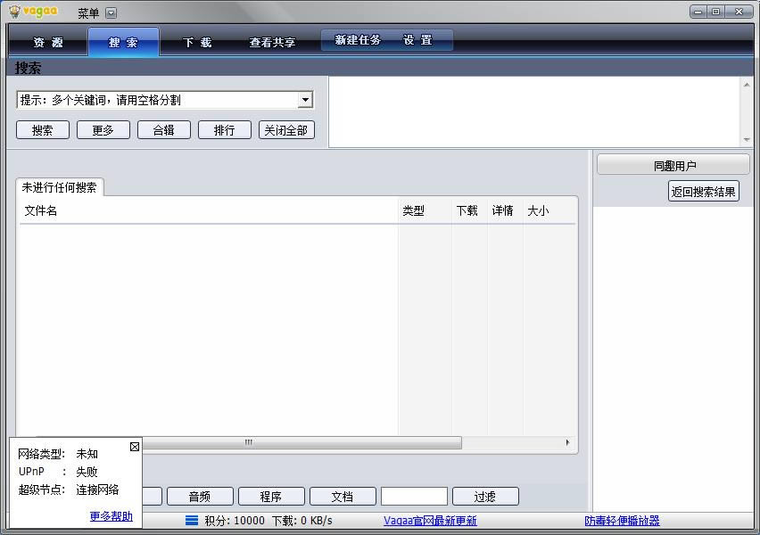Open the 查看共享 tab
760x535 pixels.
(272, 42)
